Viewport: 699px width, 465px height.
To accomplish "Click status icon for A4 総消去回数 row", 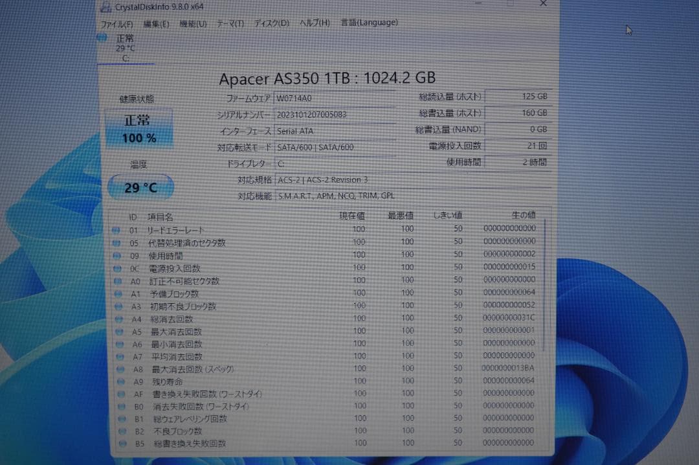I will click(119, 319).
